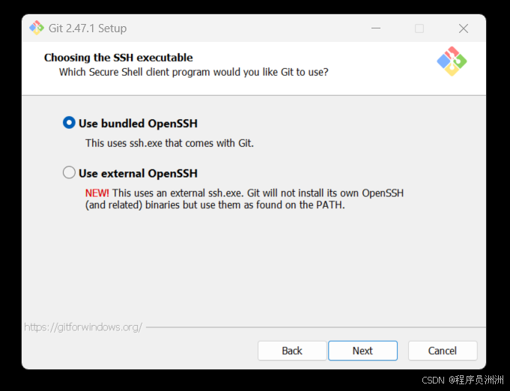Viewport: 510px width, 391px height.
Task: Click the red NEW! label
Action: click(97, 193)
